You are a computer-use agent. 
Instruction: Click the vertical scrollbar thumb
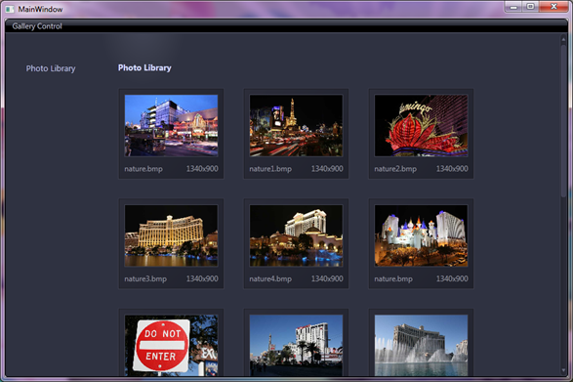563,121
